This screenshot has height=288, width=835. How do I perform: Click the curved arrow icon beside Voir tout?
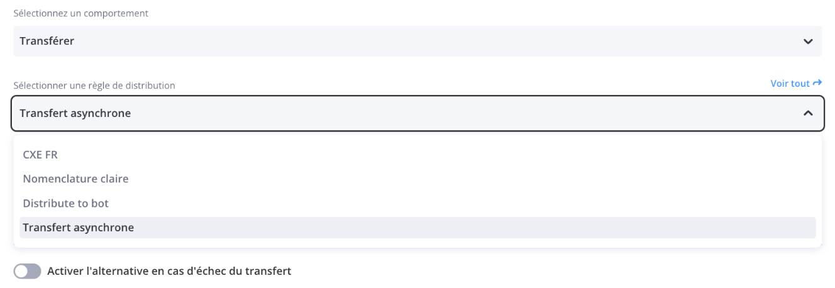(817, 83)
